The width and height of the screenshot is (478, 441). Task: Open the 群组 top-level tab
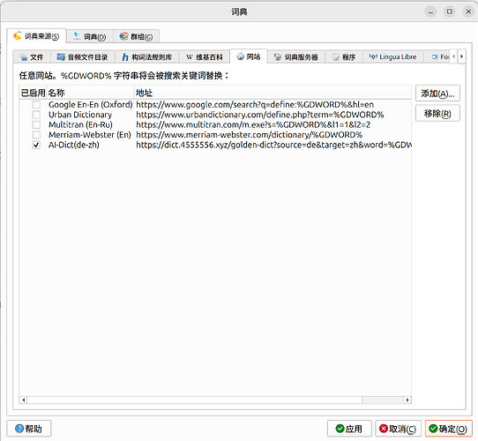tap(137, 36)
